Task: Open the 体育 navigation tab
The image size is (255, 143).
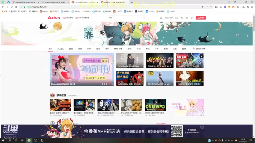Action: point(157,49)
